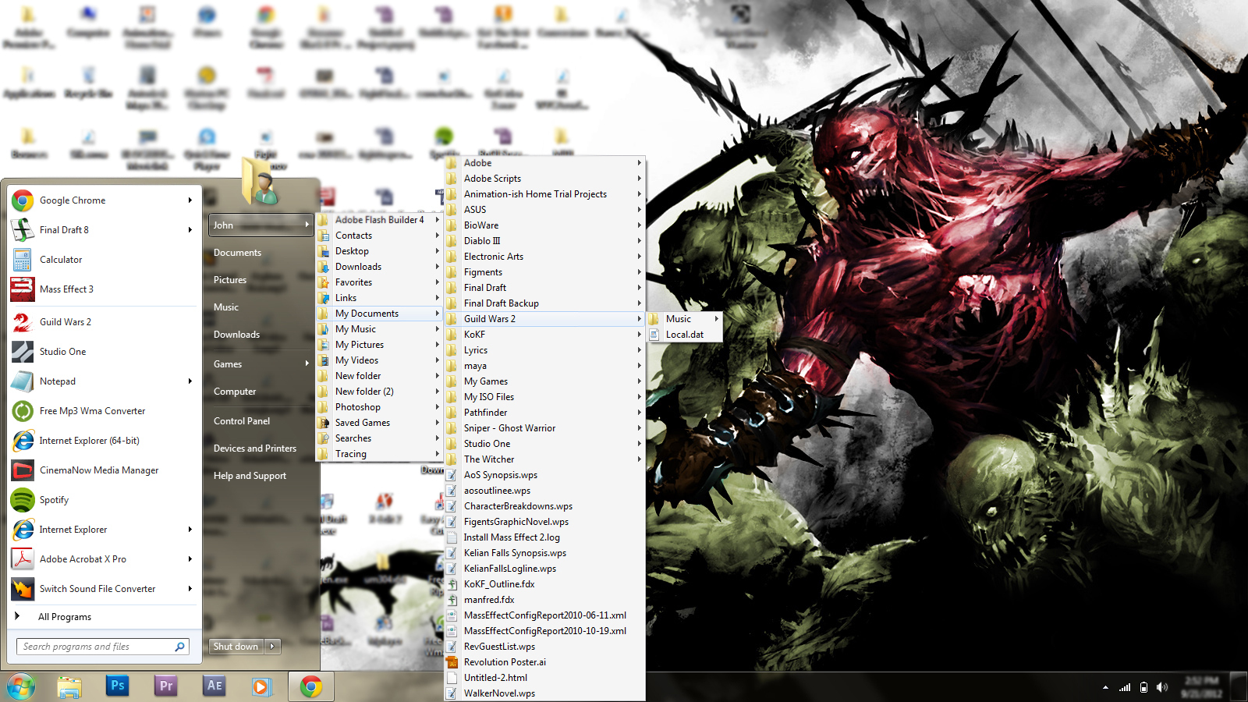This screenshot has width=1248, height=702.
Task: Launch Guild Wars 2 from Start menu
Action: pyautogui.click(x=65, y=322)
